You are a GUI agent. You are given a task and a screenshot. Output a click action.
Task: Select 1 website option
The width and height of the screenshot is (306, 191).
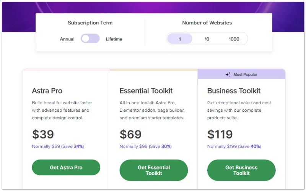180,39
